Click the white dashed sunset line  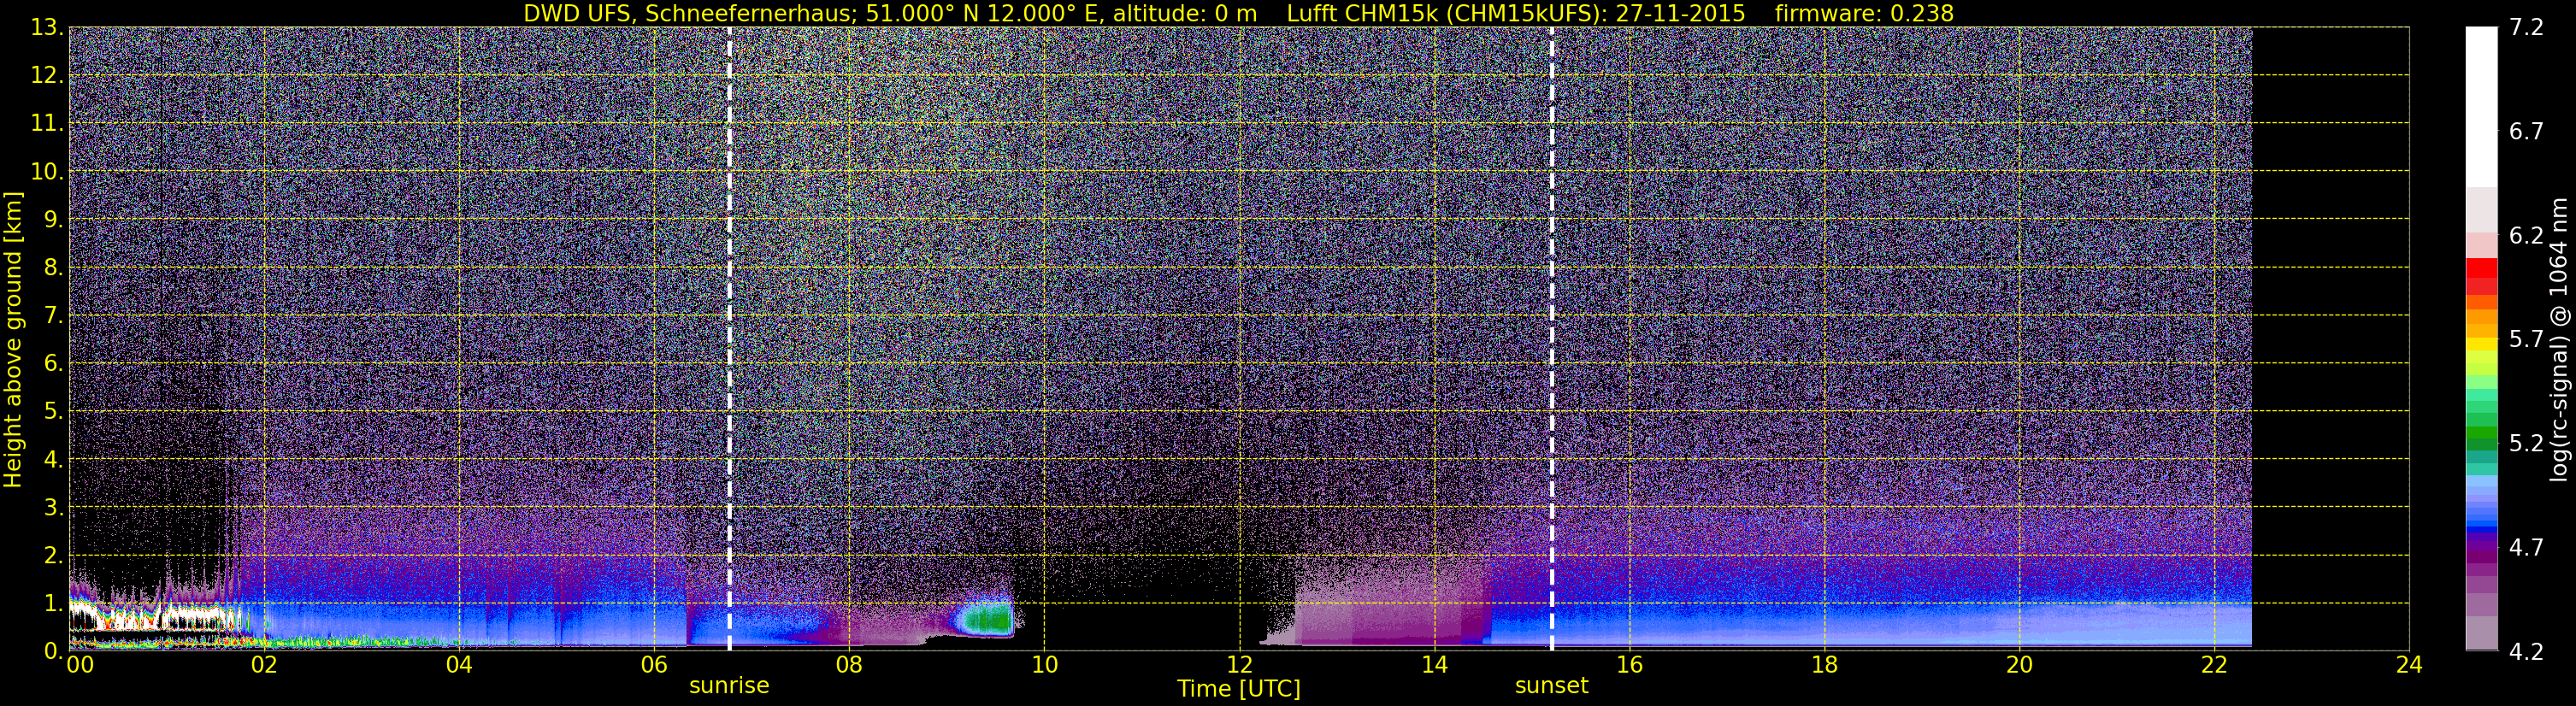point(1552,339)
